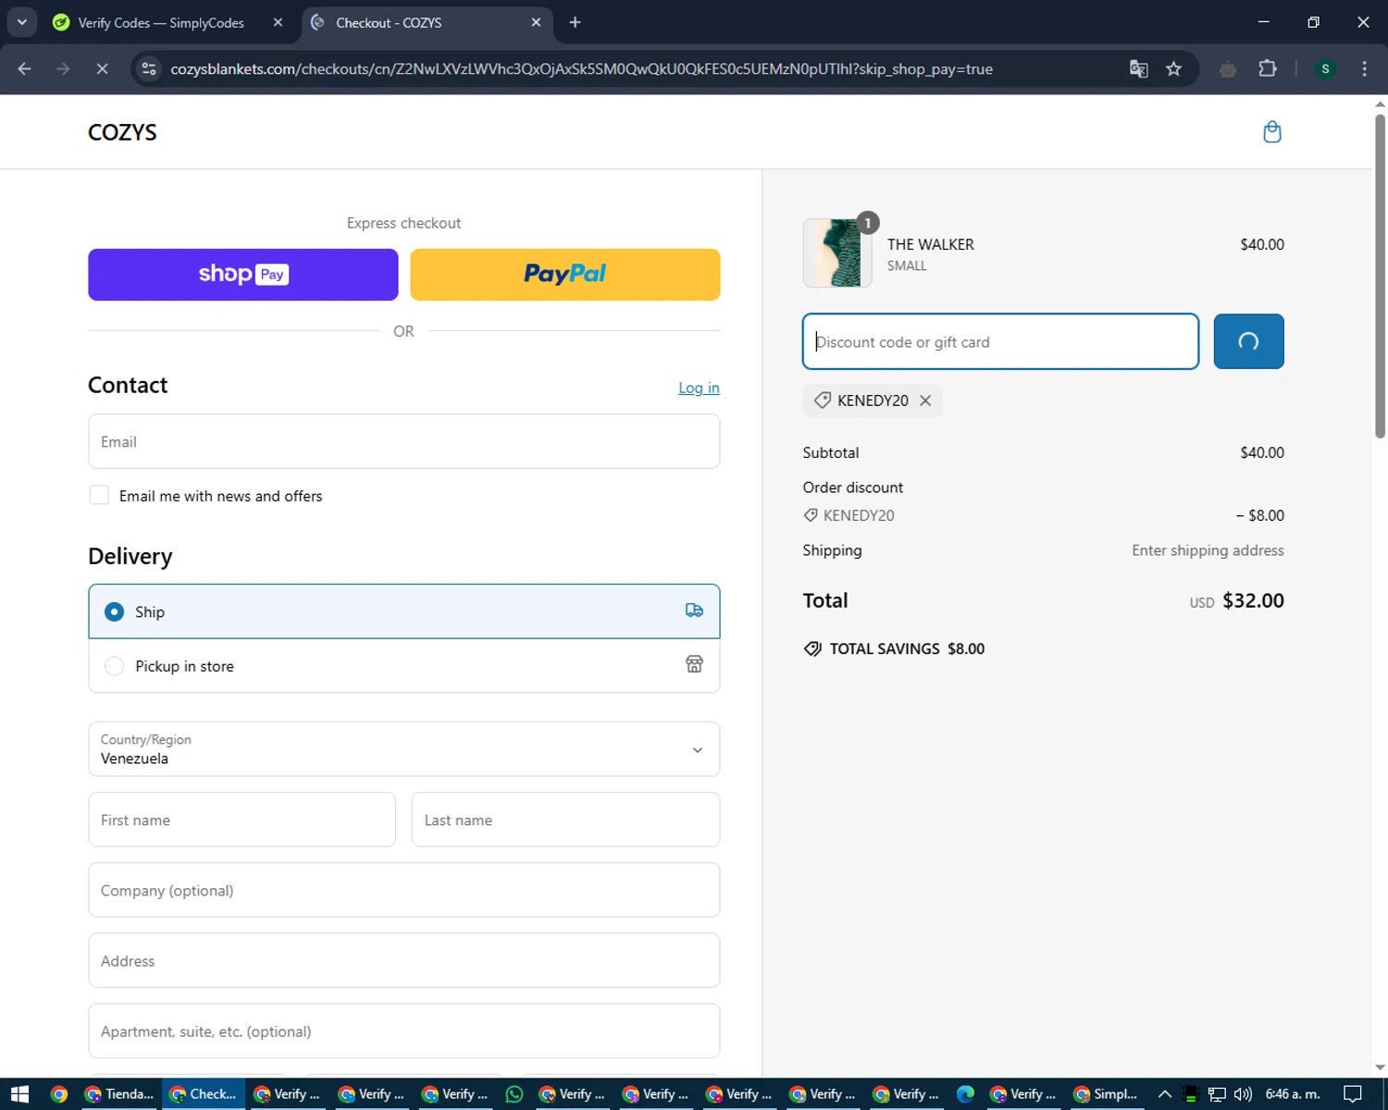
Task: Click the Last name field
Action: [x=565, y=820]
